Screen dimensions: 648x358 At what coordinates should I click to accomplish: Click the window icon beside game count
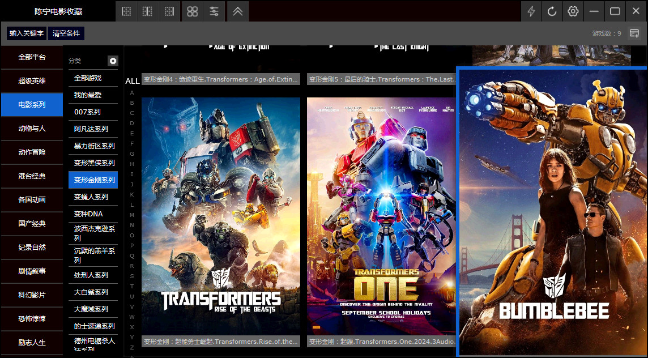[634, 33]
